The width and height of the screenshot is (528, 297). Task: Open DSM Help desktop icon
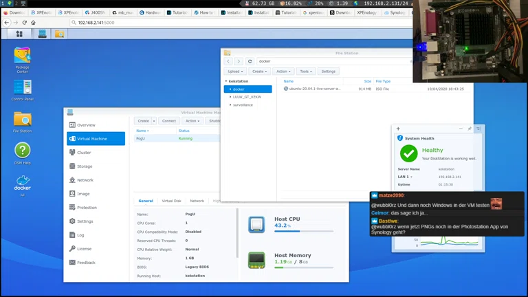click(x=22, y=153)
